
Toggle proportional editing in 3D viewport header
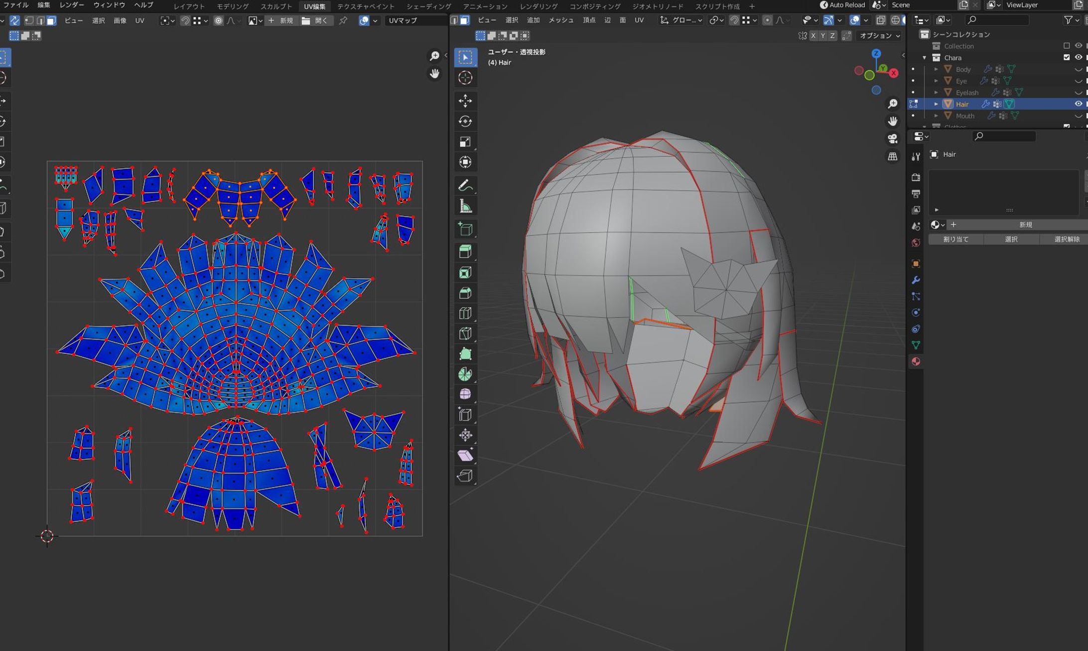coord(767,20)
